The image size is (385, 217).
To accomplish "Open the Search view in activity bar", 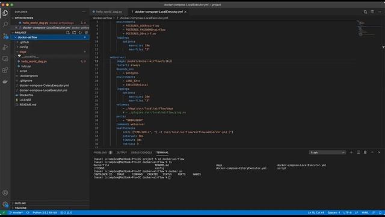I will coord(5,24).
